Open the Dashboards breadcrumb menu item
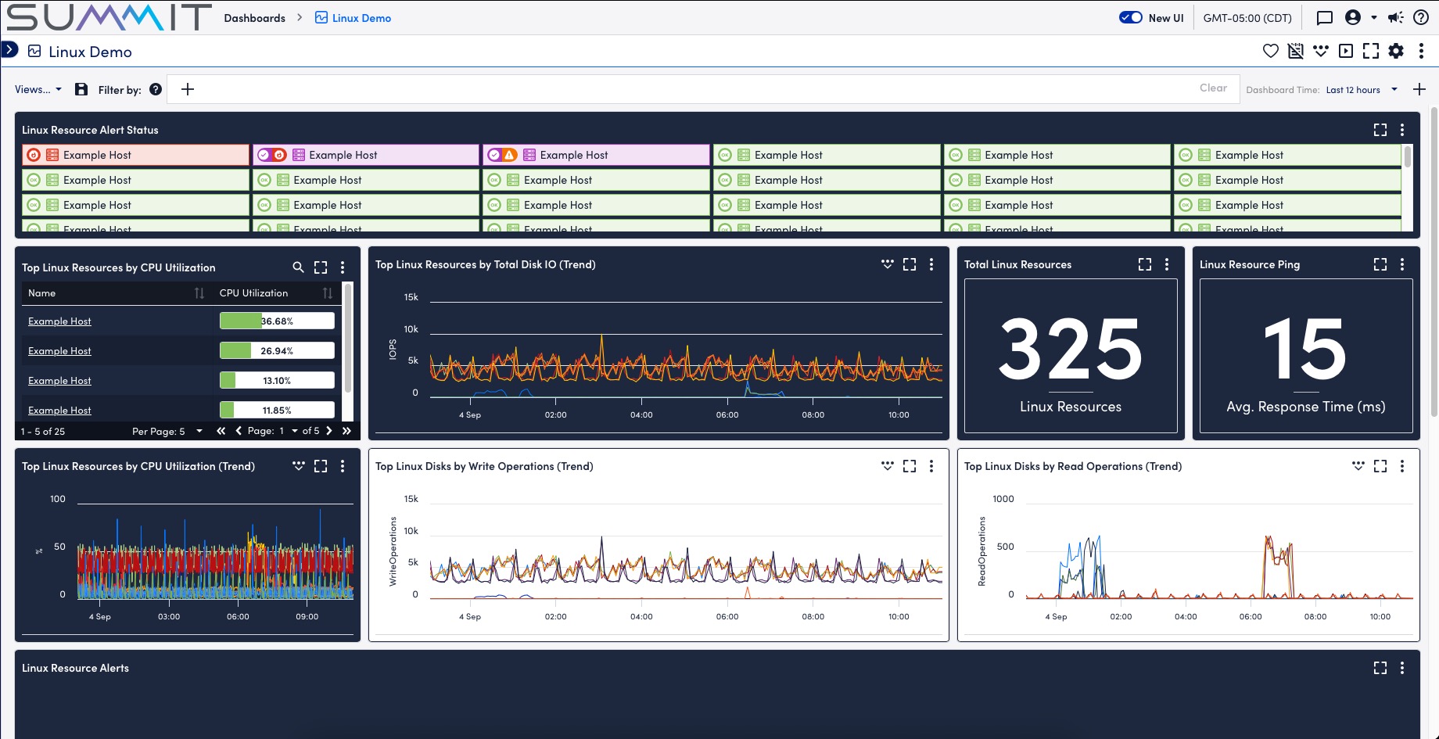1439x739 pixels. tap(255, 17)
